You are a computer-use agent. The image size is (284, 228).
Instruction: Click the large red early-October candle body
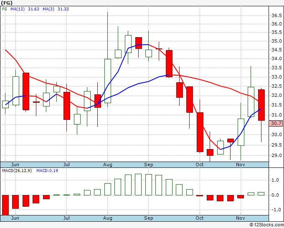[x=200, y=132]
